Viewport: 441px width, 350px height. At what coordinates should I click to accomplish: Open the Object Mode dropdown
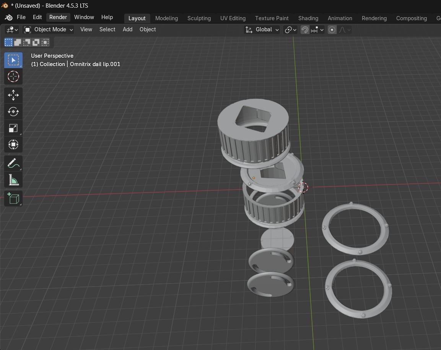point(48,29)
